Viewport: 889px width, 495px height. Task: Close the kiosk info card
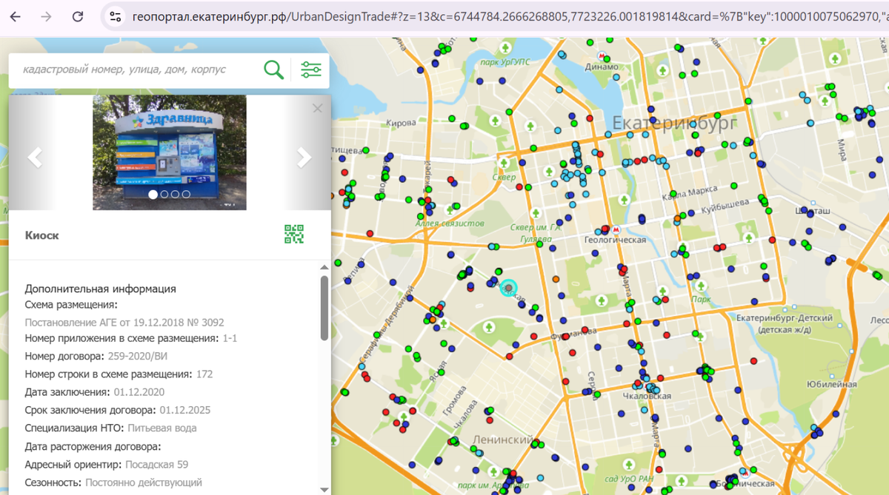pyautogui.click(x=318, y=108)
